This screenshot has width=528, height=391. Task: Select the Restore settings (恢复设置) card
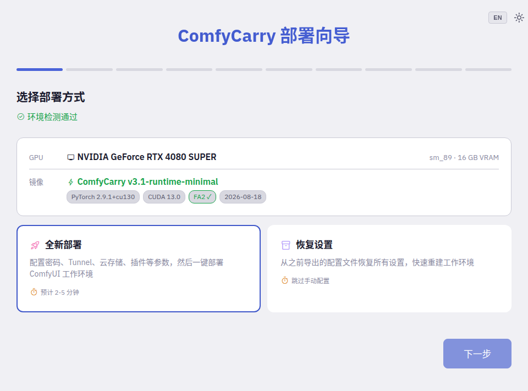[389, 269]
